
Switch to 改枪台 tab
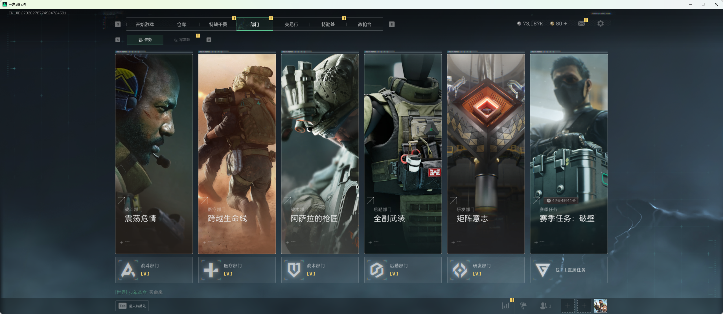point(365,25)
